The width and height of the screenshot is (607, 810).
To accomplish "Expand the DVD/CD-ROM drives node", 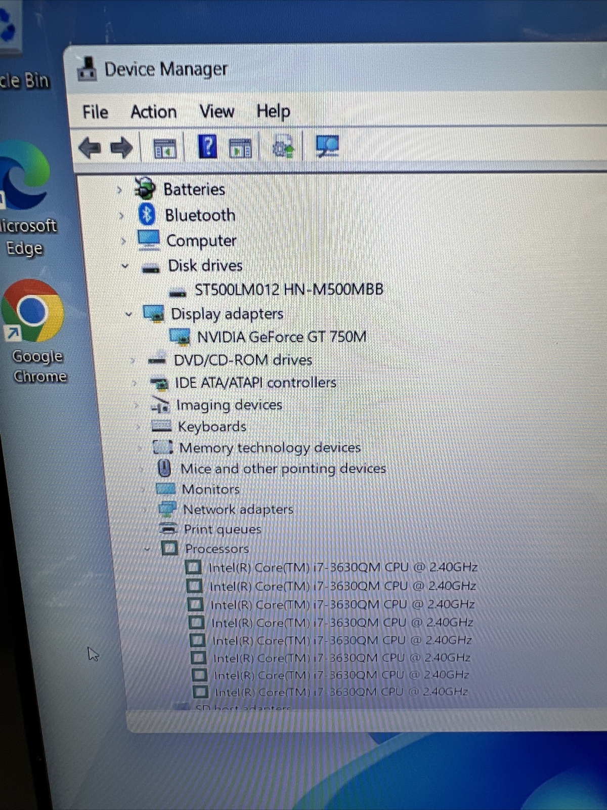I will 132,360.
